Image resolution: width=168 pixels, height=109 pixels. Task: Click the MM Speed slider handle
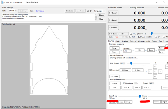(x=131, y=63)
